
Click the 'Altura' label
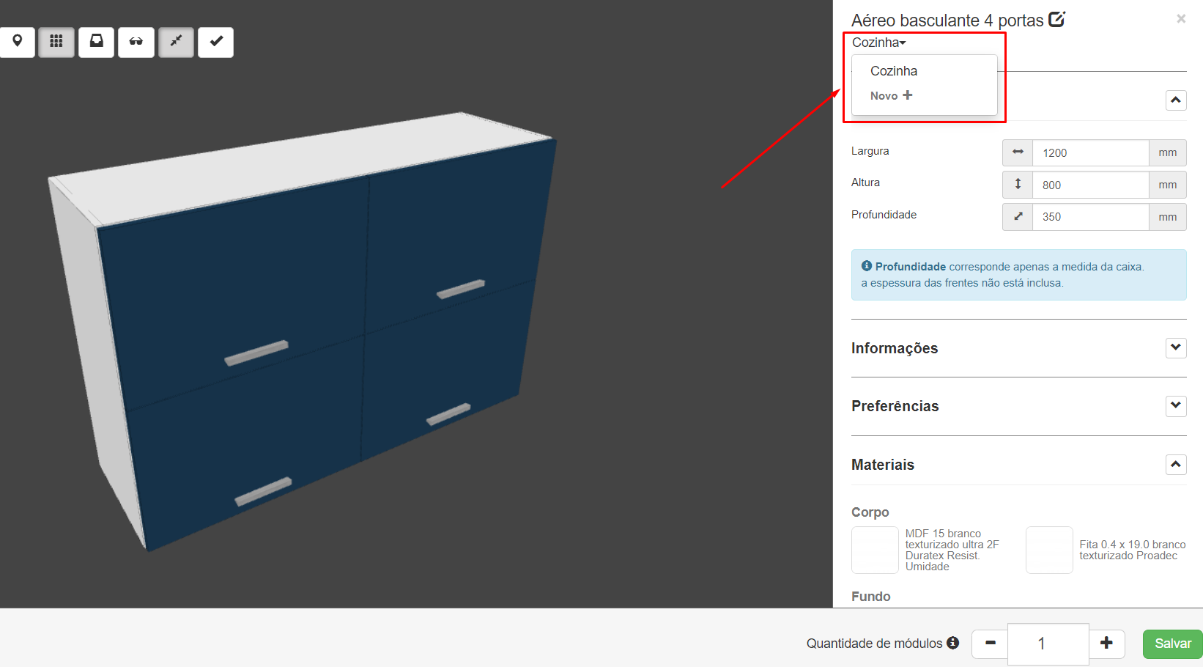point(865,183)
